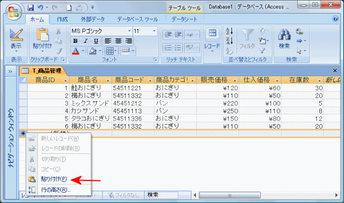Click cell ミックスサンド
This screenshot has height=203, width=344.
point(91,103)
